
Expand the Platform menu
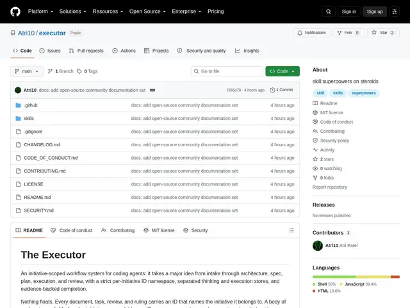click(40, 12)
